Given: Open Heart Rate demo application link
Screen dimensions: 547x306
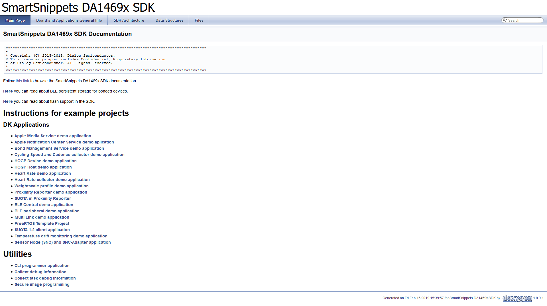Looking at the screenshot, I should tap(43, 173).
